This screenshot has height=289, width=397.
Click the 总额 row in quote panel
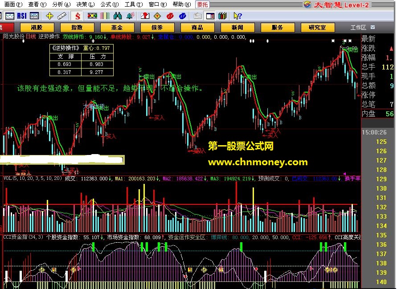click(377, 85)
